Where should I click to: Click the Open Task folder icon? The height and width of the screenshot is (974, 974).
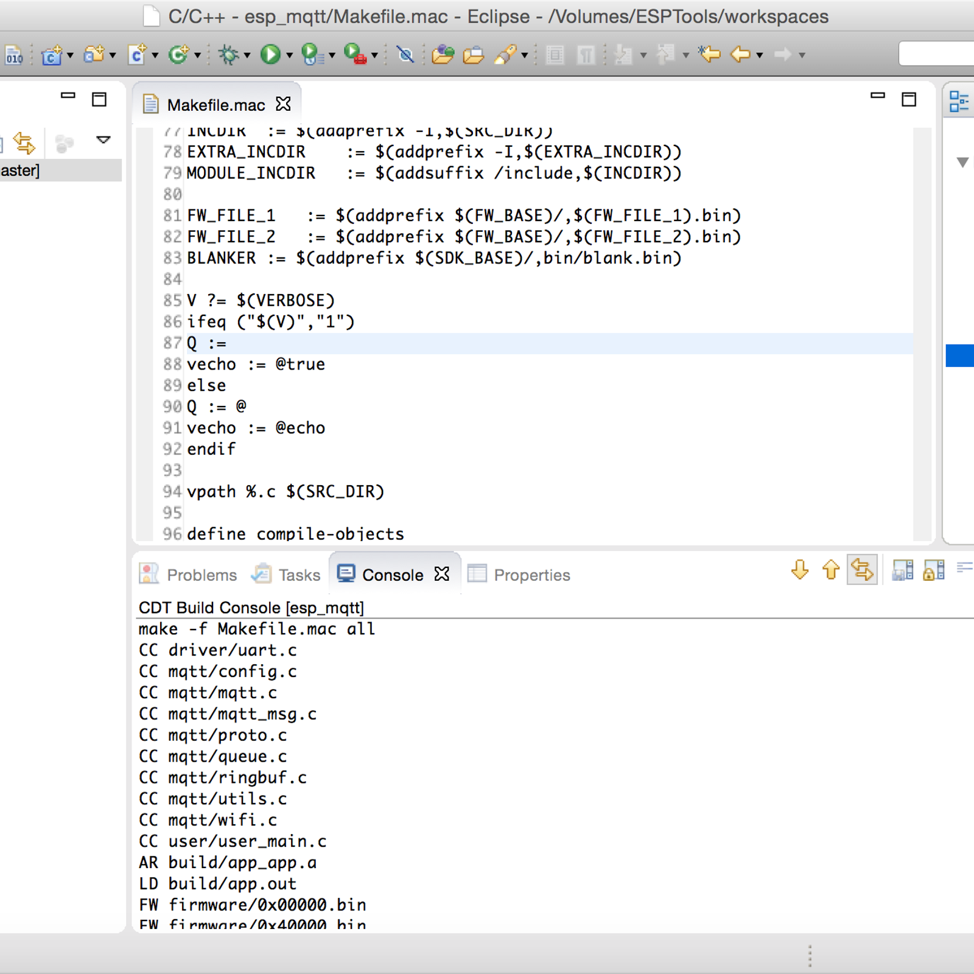point(474,55)
